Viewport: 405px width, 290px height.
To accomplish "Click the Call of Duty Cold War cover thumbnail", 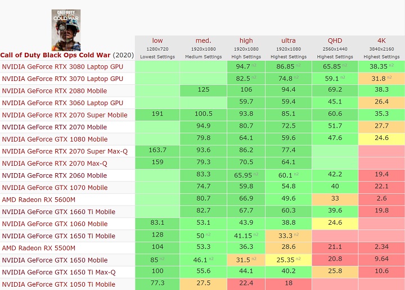I will [66, 30].
